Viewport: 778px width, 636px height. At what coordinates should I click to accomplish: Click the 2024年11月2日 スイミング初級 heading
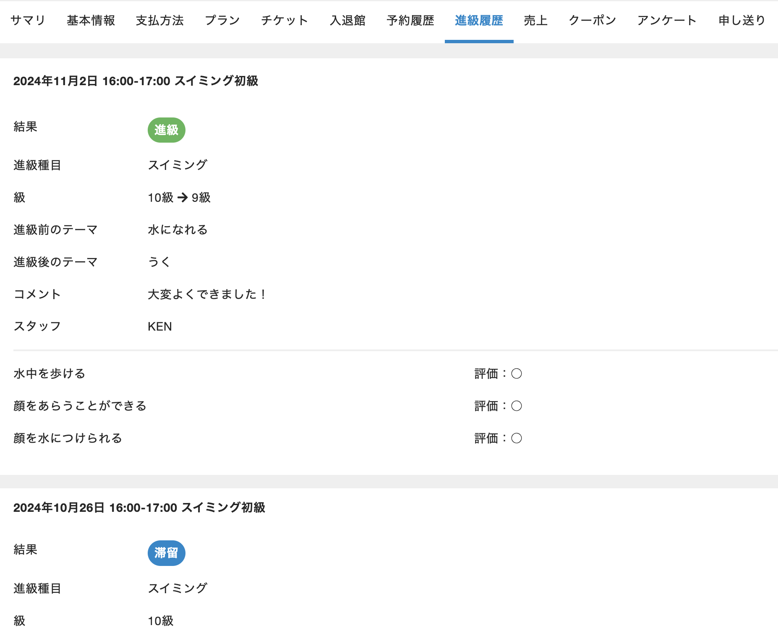(x=136, y=81)
